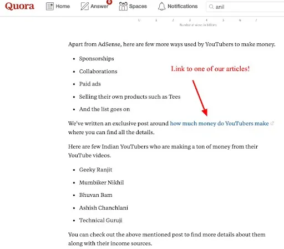Click the Notifications bell icon
This screenshot has height=249, width=284.
161,6
